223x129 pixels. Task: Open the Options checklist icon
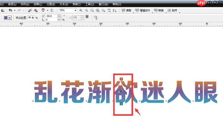[52, 10]
